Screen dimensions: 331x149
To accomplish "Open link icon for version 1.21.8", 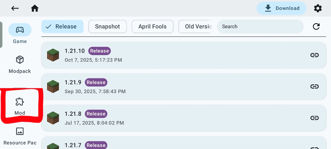I will click(x=314, y=118).
